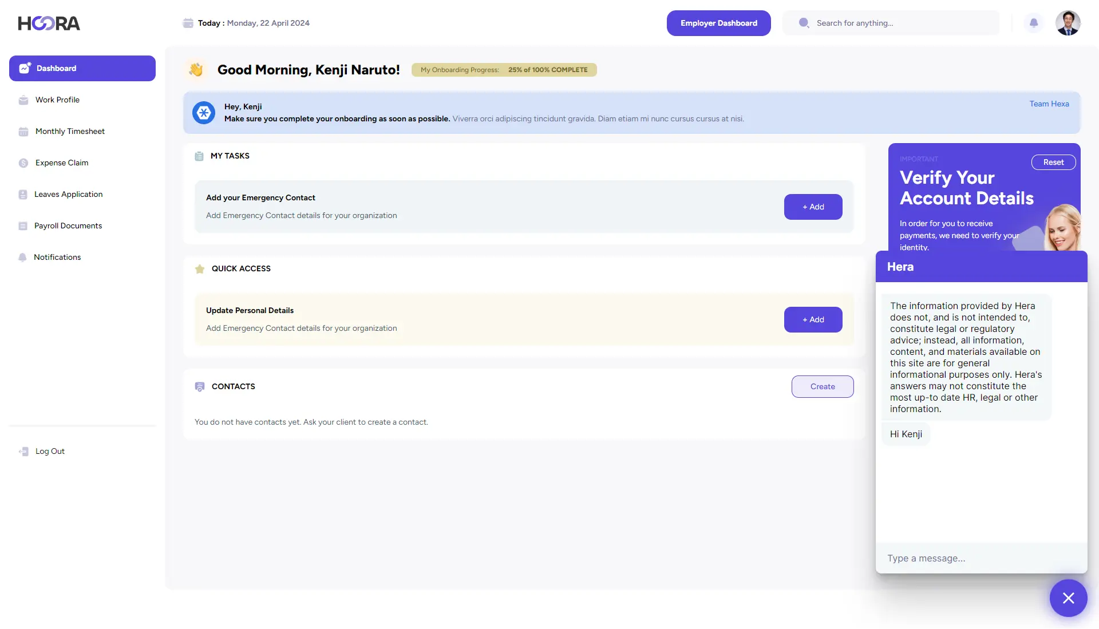Switch to Employer Dashboard

(718, 23)
